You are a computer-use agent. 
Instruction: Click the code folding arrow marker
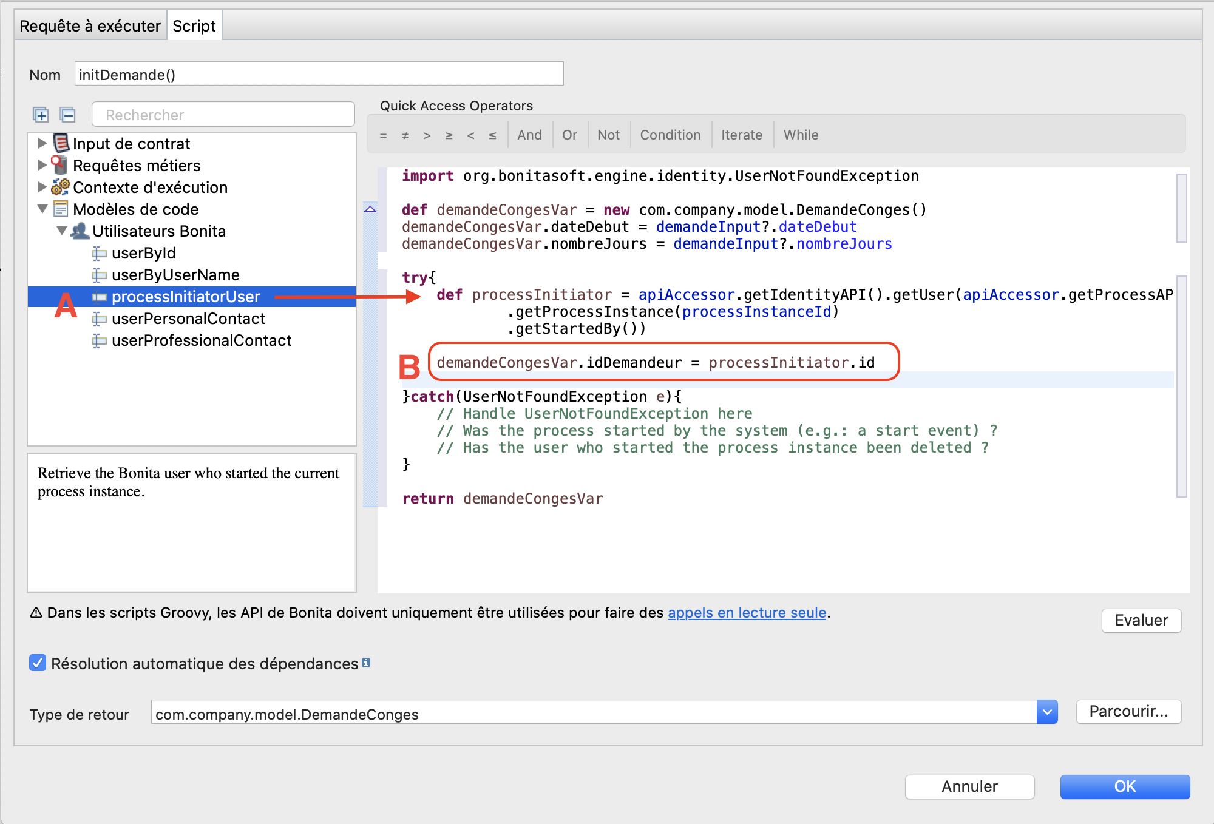pyautogui.click(x=370, y=209)
